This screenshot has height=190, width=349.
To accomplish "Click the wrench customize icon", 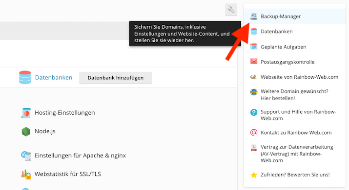I will [x=231, y=10].
